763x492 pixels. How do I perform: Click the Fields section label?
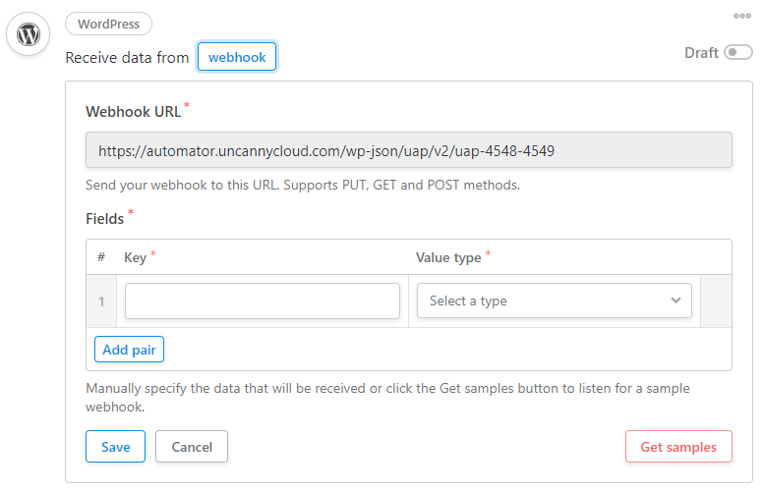tap(104, 219)
